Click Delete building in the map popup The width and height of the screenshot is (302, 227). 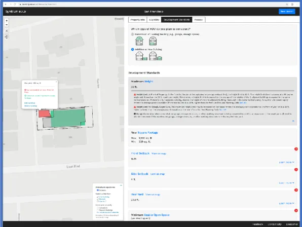click(x=30, y=106)
